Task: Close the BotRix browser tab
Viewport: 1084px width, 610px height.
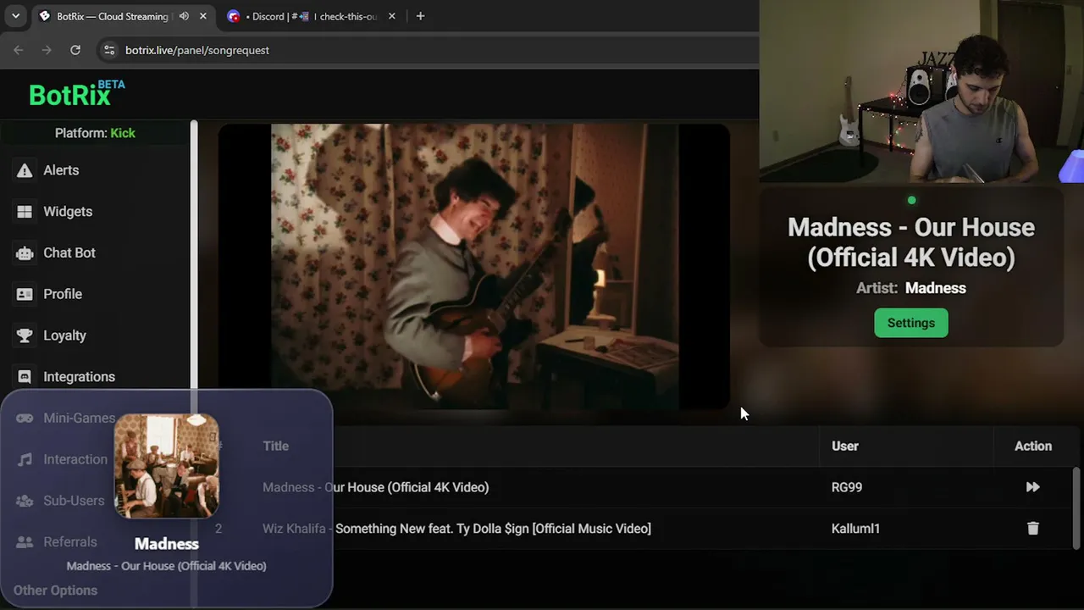Action: tap(203, 16)
